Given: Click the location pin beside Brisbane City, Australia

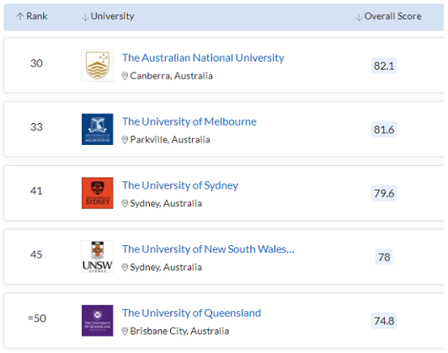Looking at the screenshot, I should click(x=125, y=331).
